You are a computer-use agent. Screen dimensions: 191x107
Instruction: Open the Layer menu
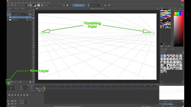coord(23,3)
